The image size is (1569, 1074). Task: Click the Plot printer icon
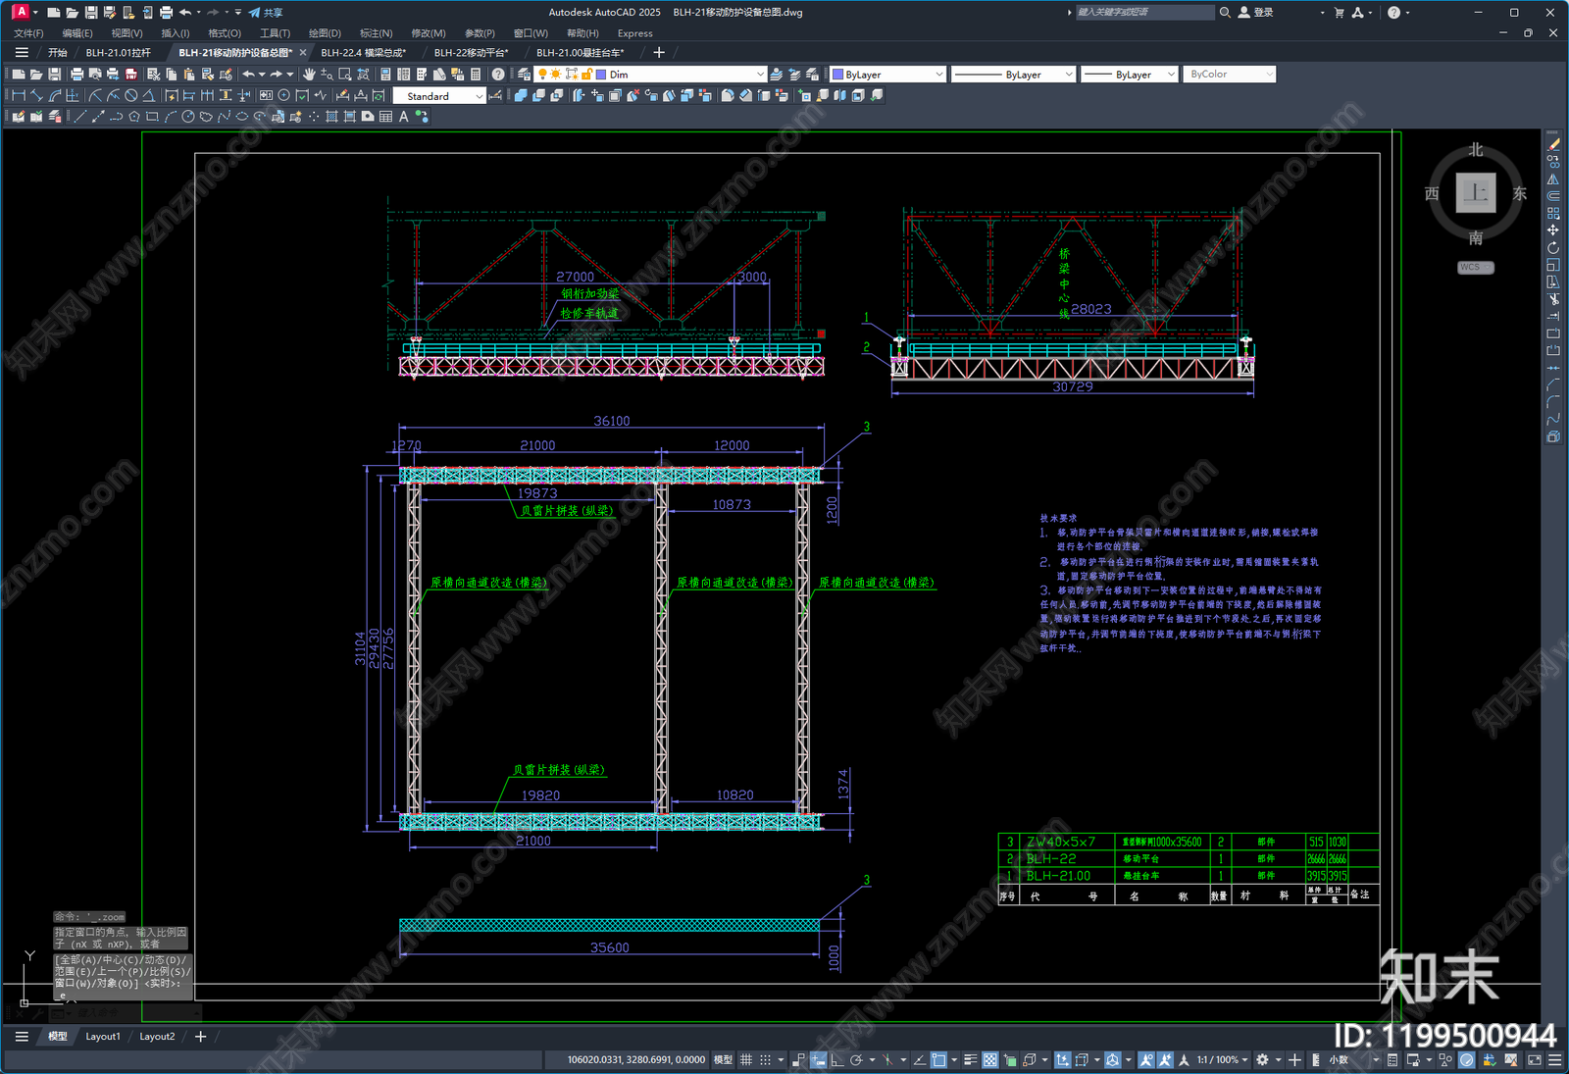tap(76, 75)
